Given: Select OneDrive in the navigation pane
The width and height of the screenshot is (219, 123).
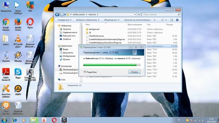Looking at the screenshot, I should coord(65,39).
